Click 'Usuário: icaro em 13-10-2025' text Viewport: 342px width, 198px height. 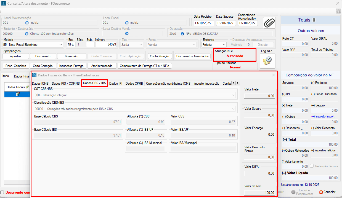[300, 185]
